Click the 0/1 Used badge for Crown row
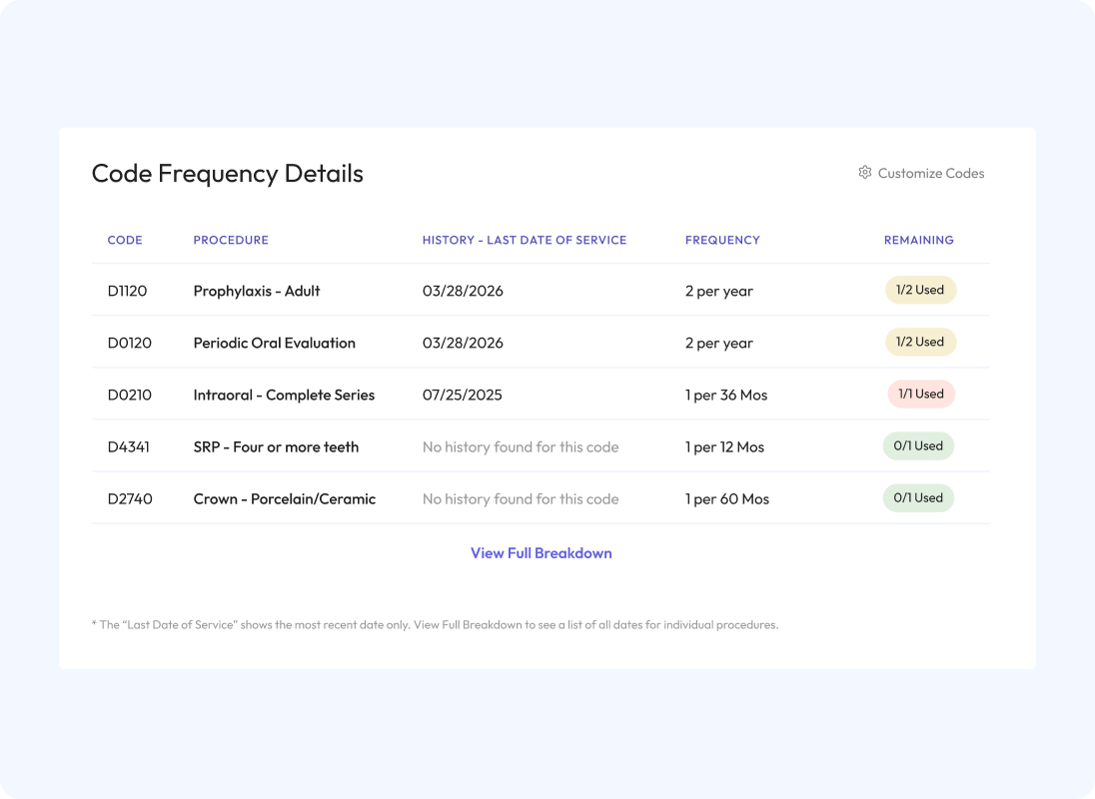 point(918,497)
